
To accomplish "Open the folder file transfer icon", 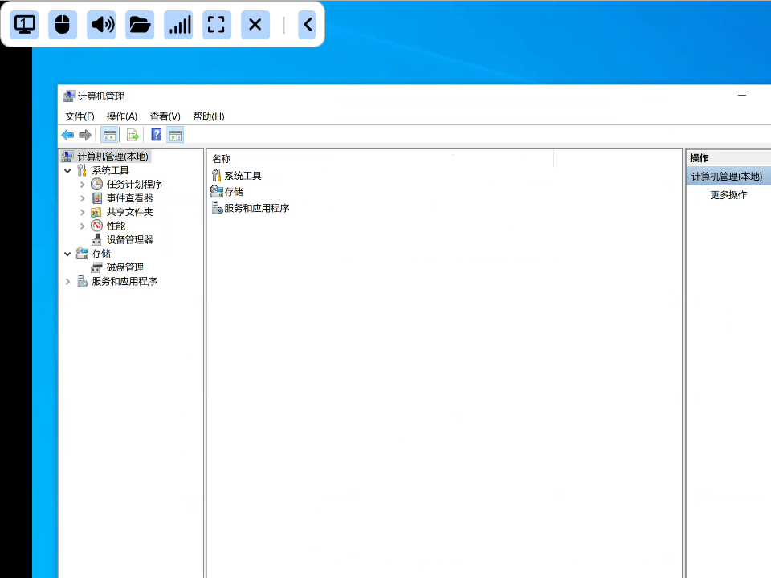I will click(x=140, y=25).
